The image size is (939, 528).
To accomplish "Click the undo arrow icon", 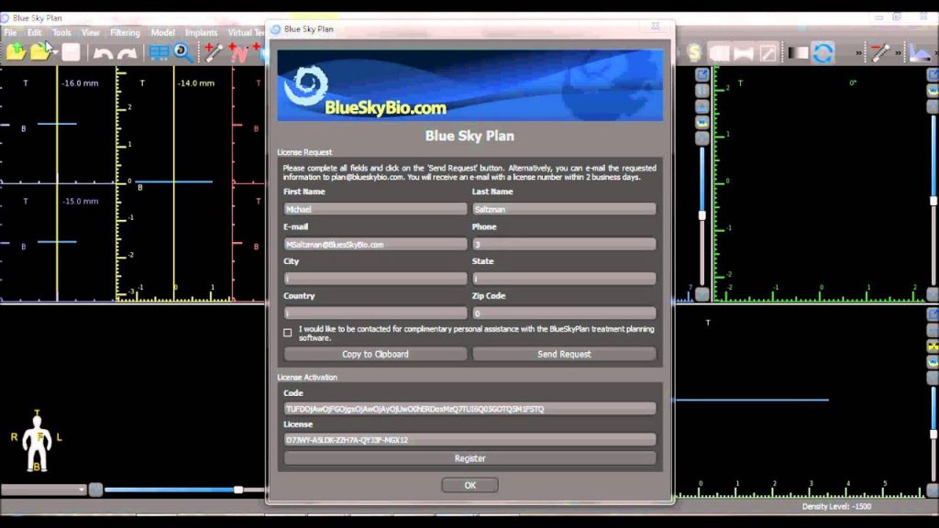I will pos(102,53).
